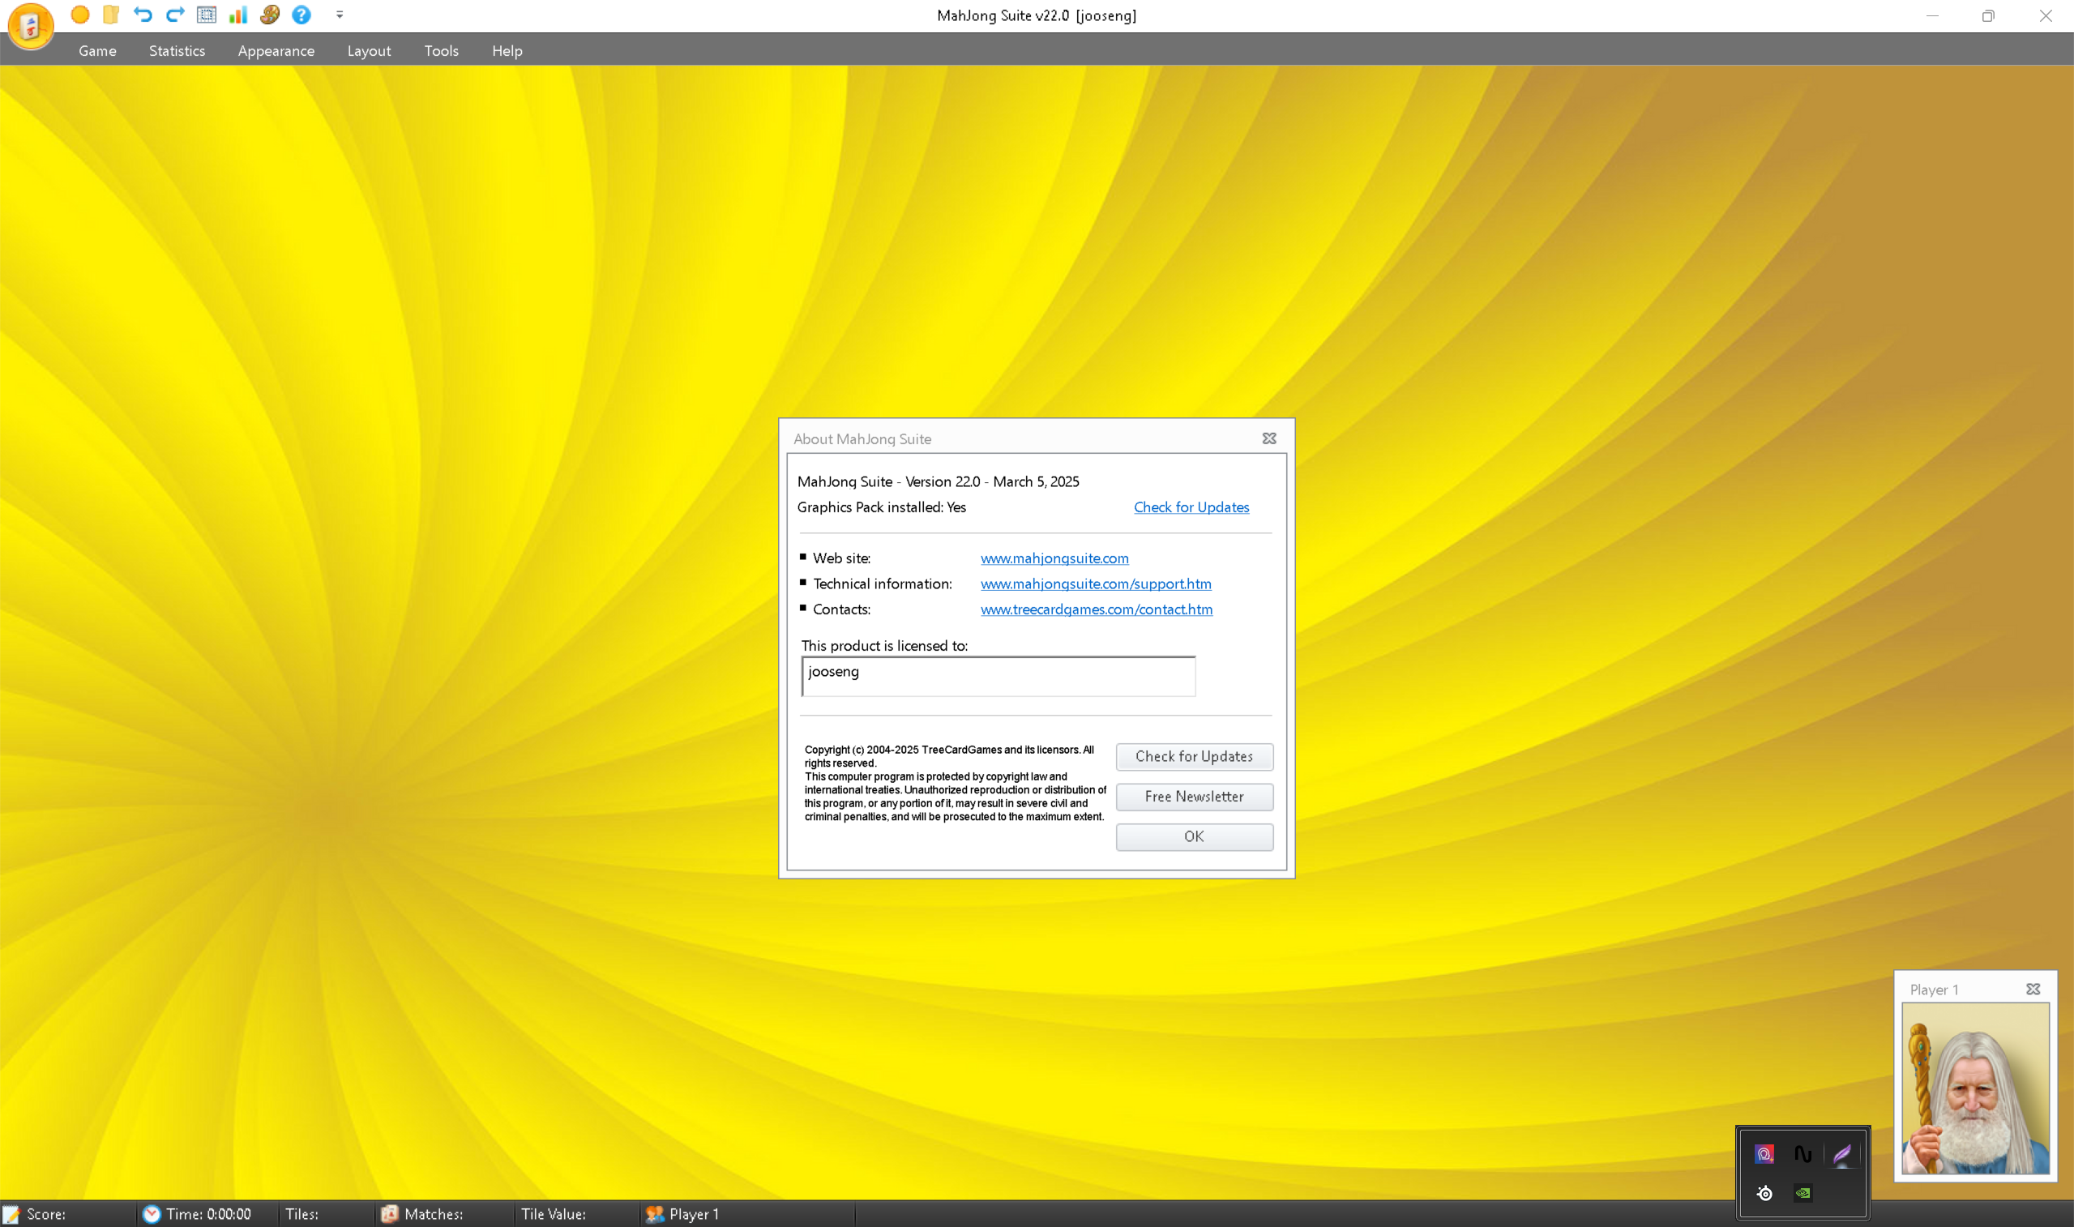
Task: Click the yellow folder open icon in toolbar
Action: (x=111, y=14)
